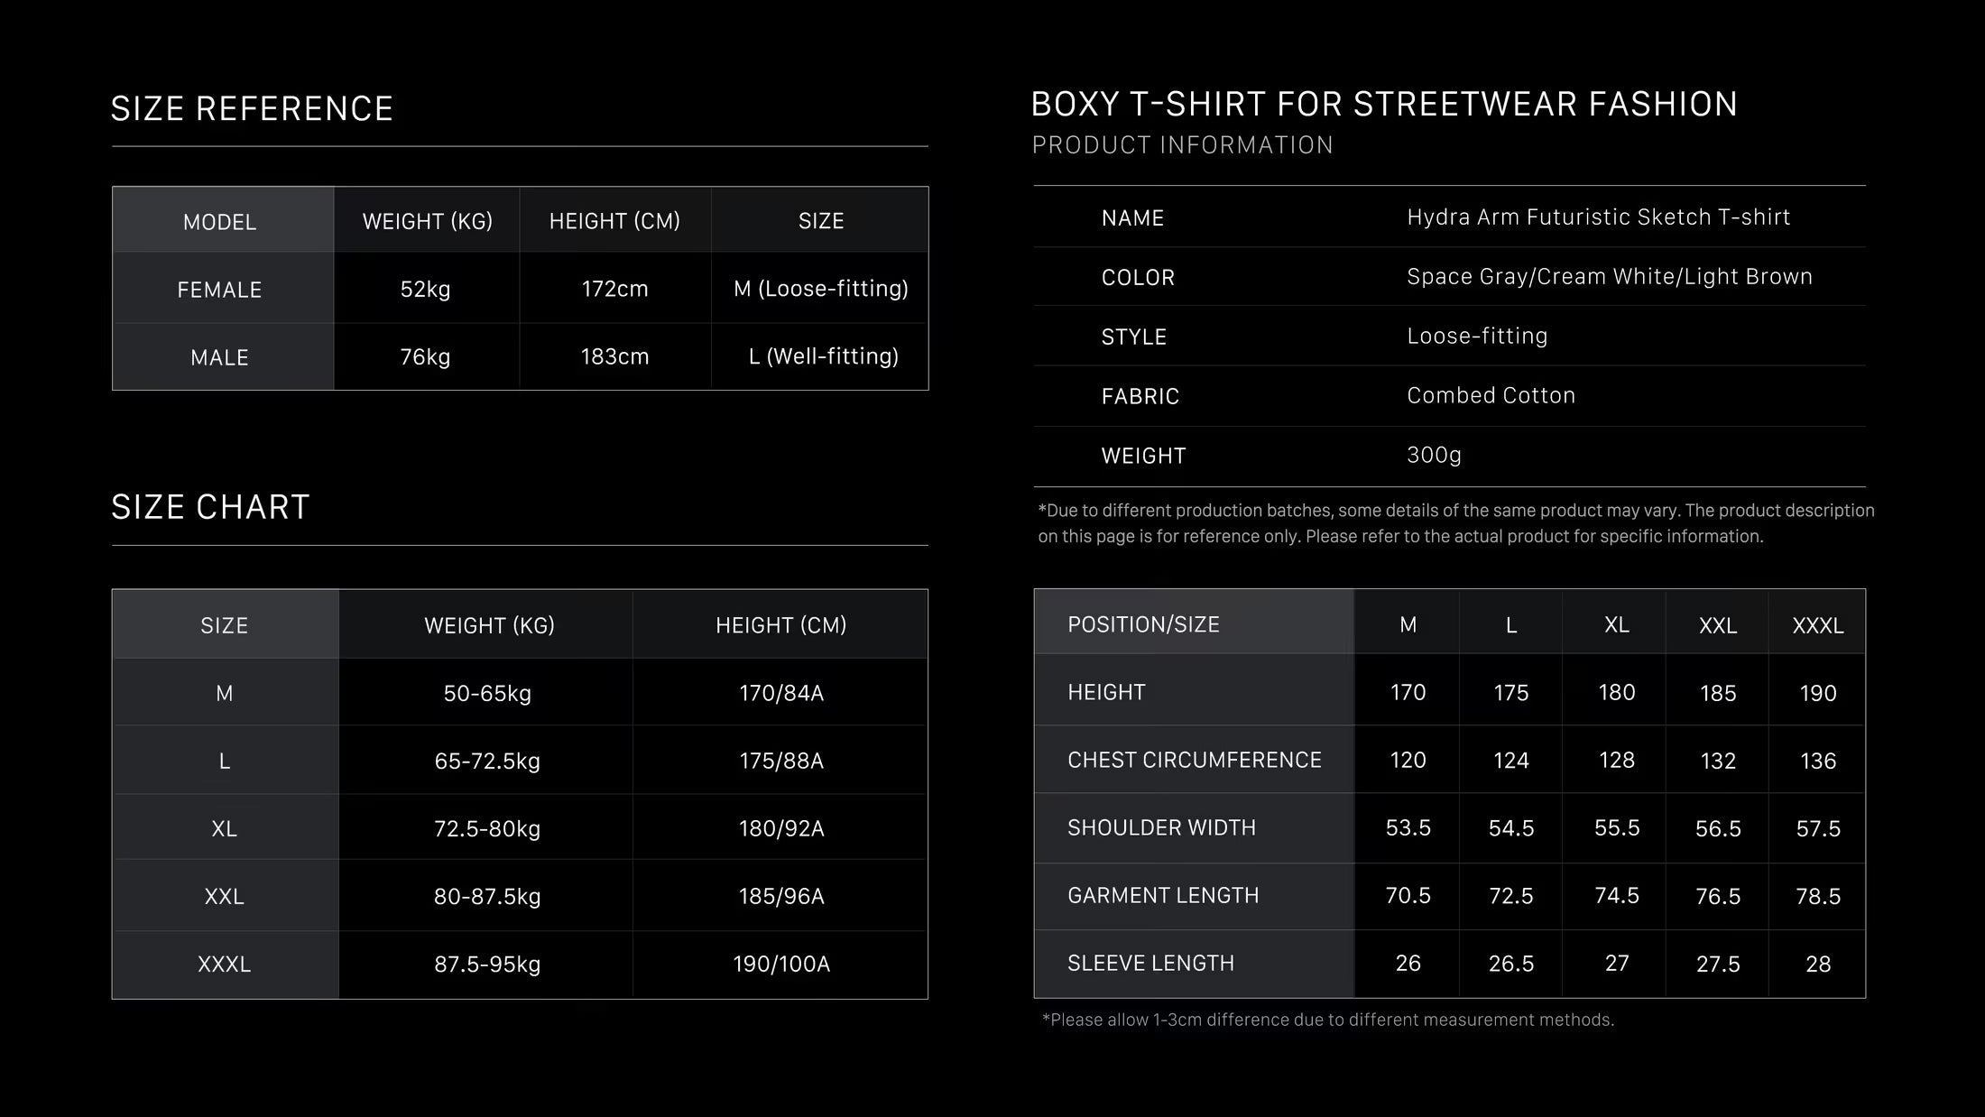Click the product title BOXY T-SHIRT heading
1985x1117 pixels.
coord(1384,105)
